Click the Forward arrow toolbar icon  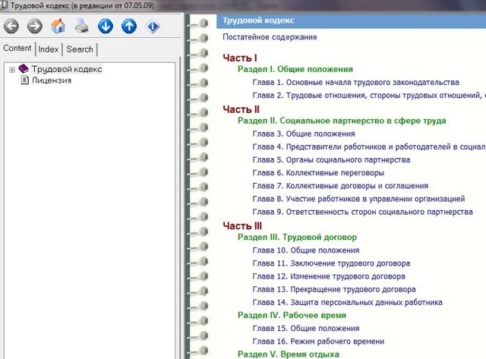(35, 27)
